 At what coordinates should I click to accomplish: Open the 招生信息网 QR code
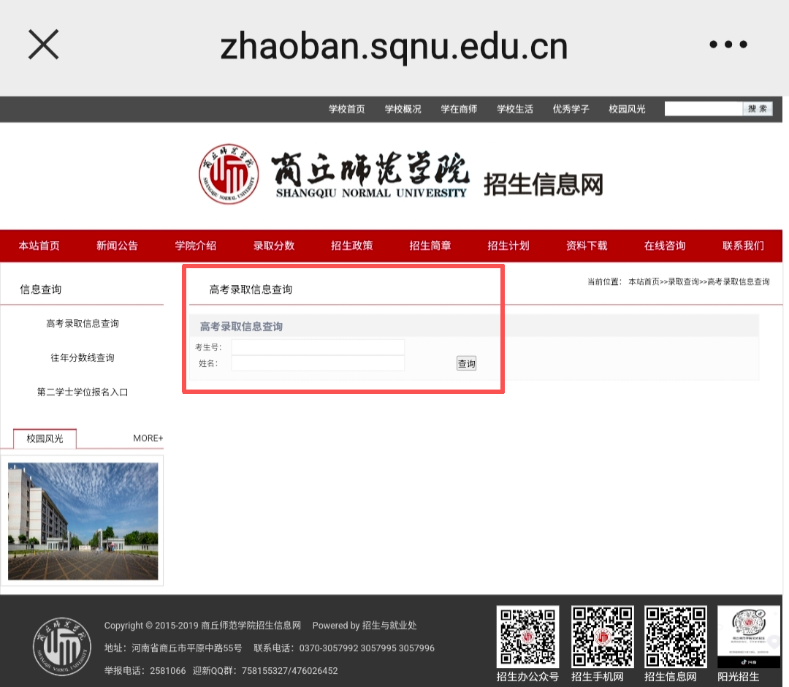click(x=675, y=637)
